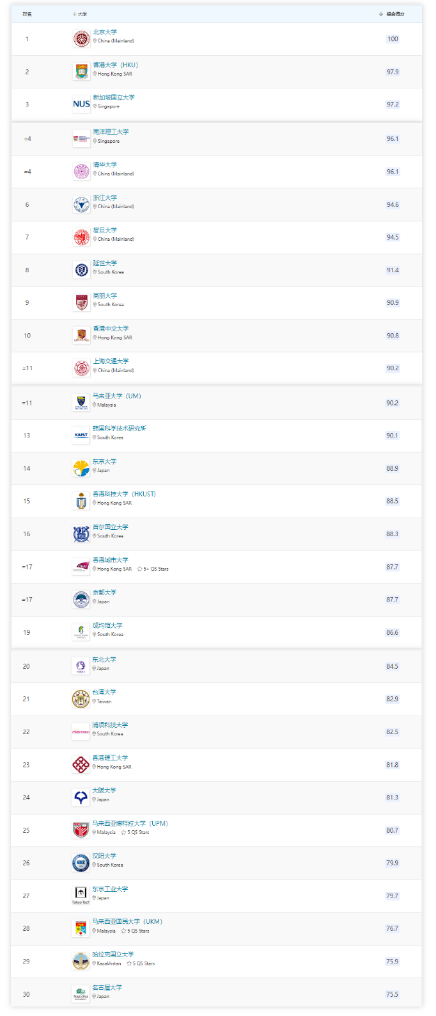This screenshot has height=1016, width=436.
Task: Sort by 综合得分 column arrow
Action: pyautogui.click(x=381, y=13)
